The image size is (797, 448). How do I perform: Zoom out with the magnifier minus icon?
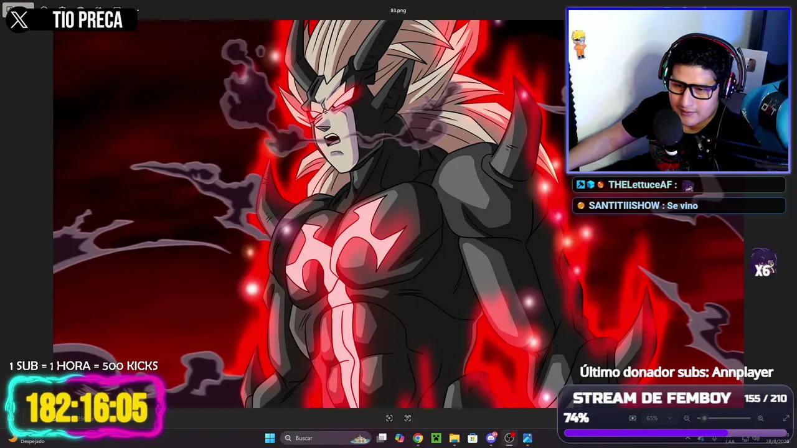click(x=687, y=418)
